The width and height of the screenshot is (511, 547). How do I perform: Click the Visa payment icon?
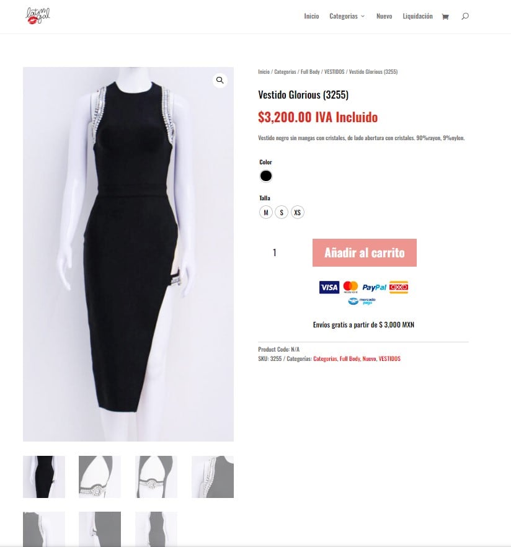coord(329,287)
